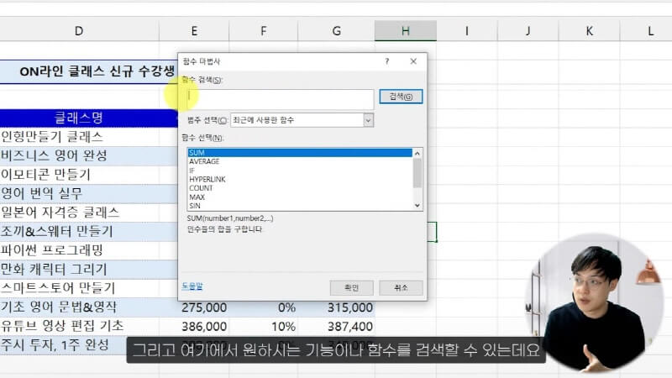
Task: Click the 검색 search button
Action: click(401, 97)
